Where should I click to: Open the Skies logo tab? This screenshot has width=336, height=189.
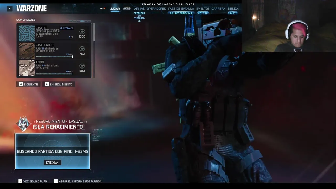click(127, 8)
